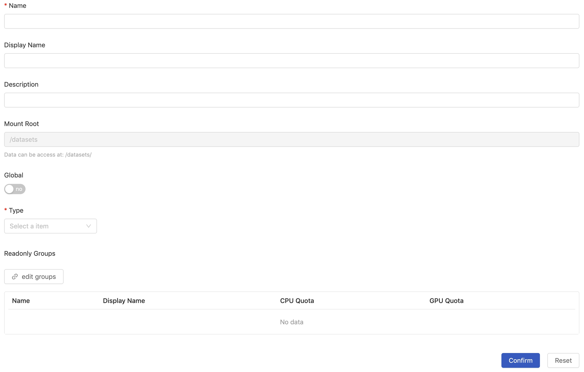Image resolution: width=584 pixels, height=372 pixels.
Task: Focus the required Name input field
Action: 292,21
